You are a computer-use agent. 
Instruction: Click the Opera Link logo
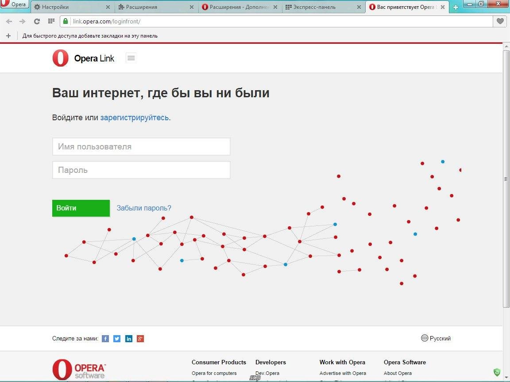coord(83,58)
